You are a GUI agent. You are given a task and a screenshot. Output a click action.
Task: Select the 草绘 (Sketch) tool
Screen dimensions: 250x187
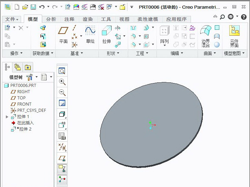point(90,36)
